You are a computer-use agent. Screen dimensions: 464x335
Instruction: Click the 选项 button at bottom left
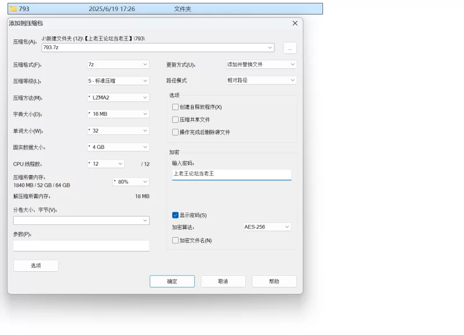pos(36,265)
